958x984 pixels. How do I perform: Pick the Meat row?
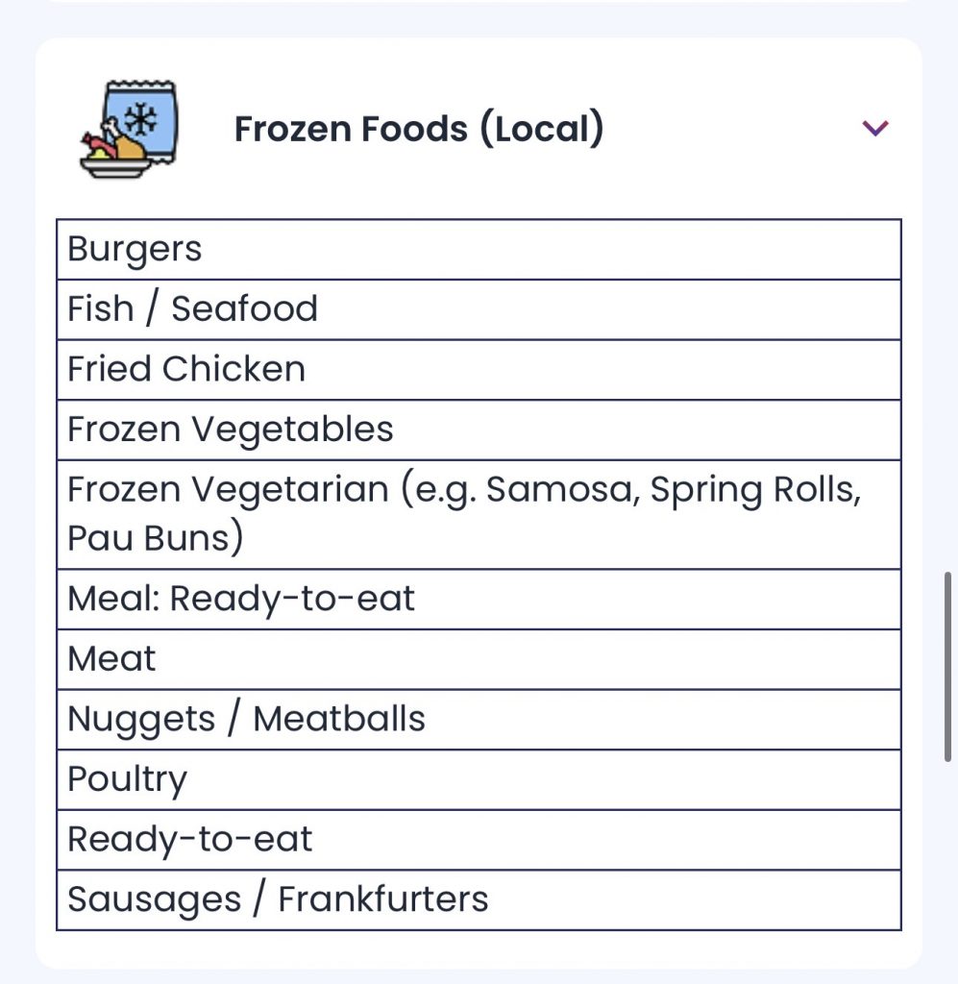tap(479, 659)
